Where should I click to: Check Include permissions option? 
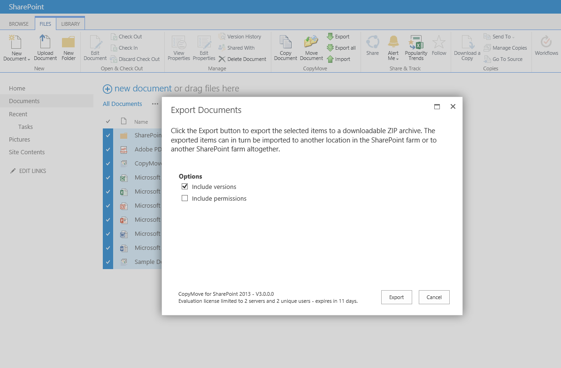coord(184,198)
